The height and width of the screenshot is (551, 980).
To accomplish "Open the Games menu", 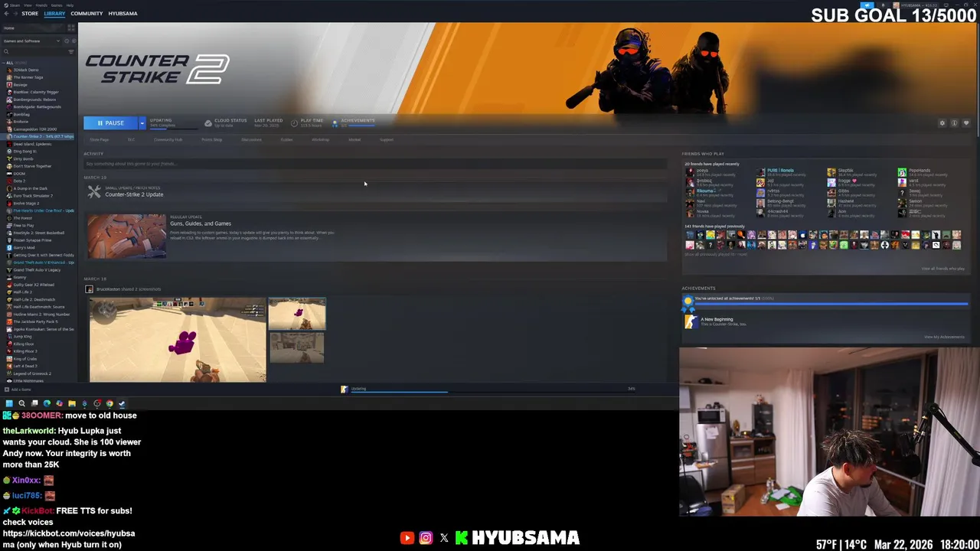I will [x=57, y=5].
